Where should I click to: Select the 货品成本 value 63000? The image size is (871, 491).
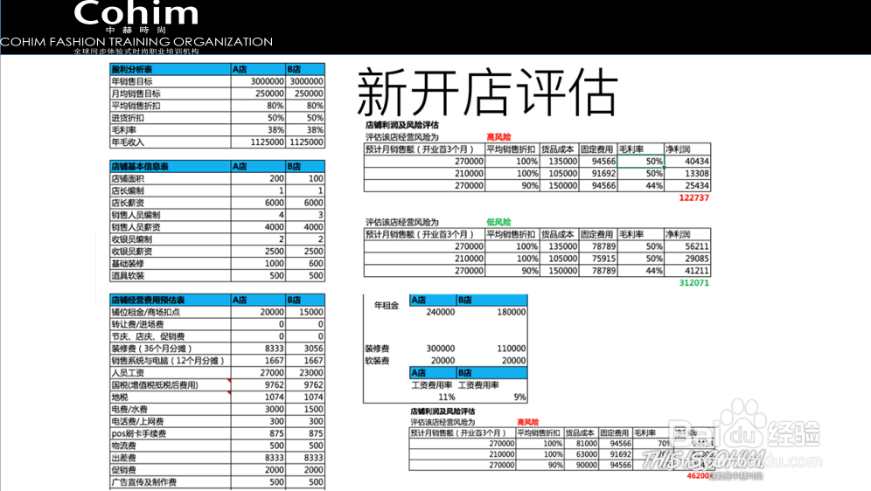coord(586,454)
